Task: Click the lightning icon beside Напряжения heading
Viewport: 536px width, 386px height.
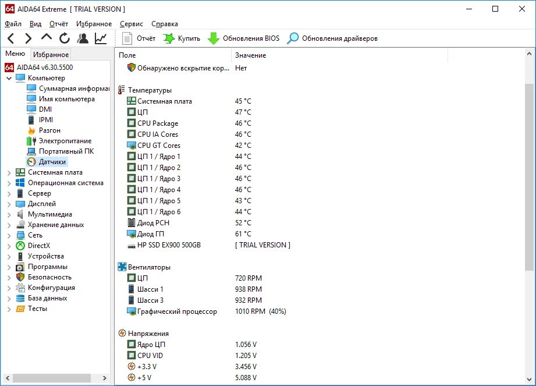Action: tap(122, 333)
